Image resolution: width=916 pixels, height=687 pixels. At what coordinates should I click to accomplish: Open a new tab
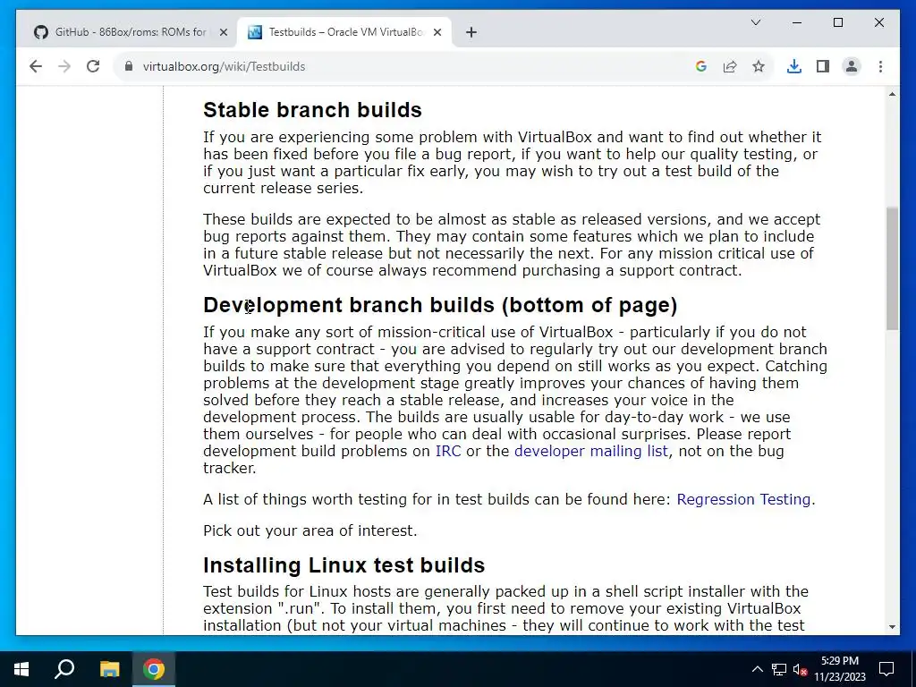[x=471, y=32]
